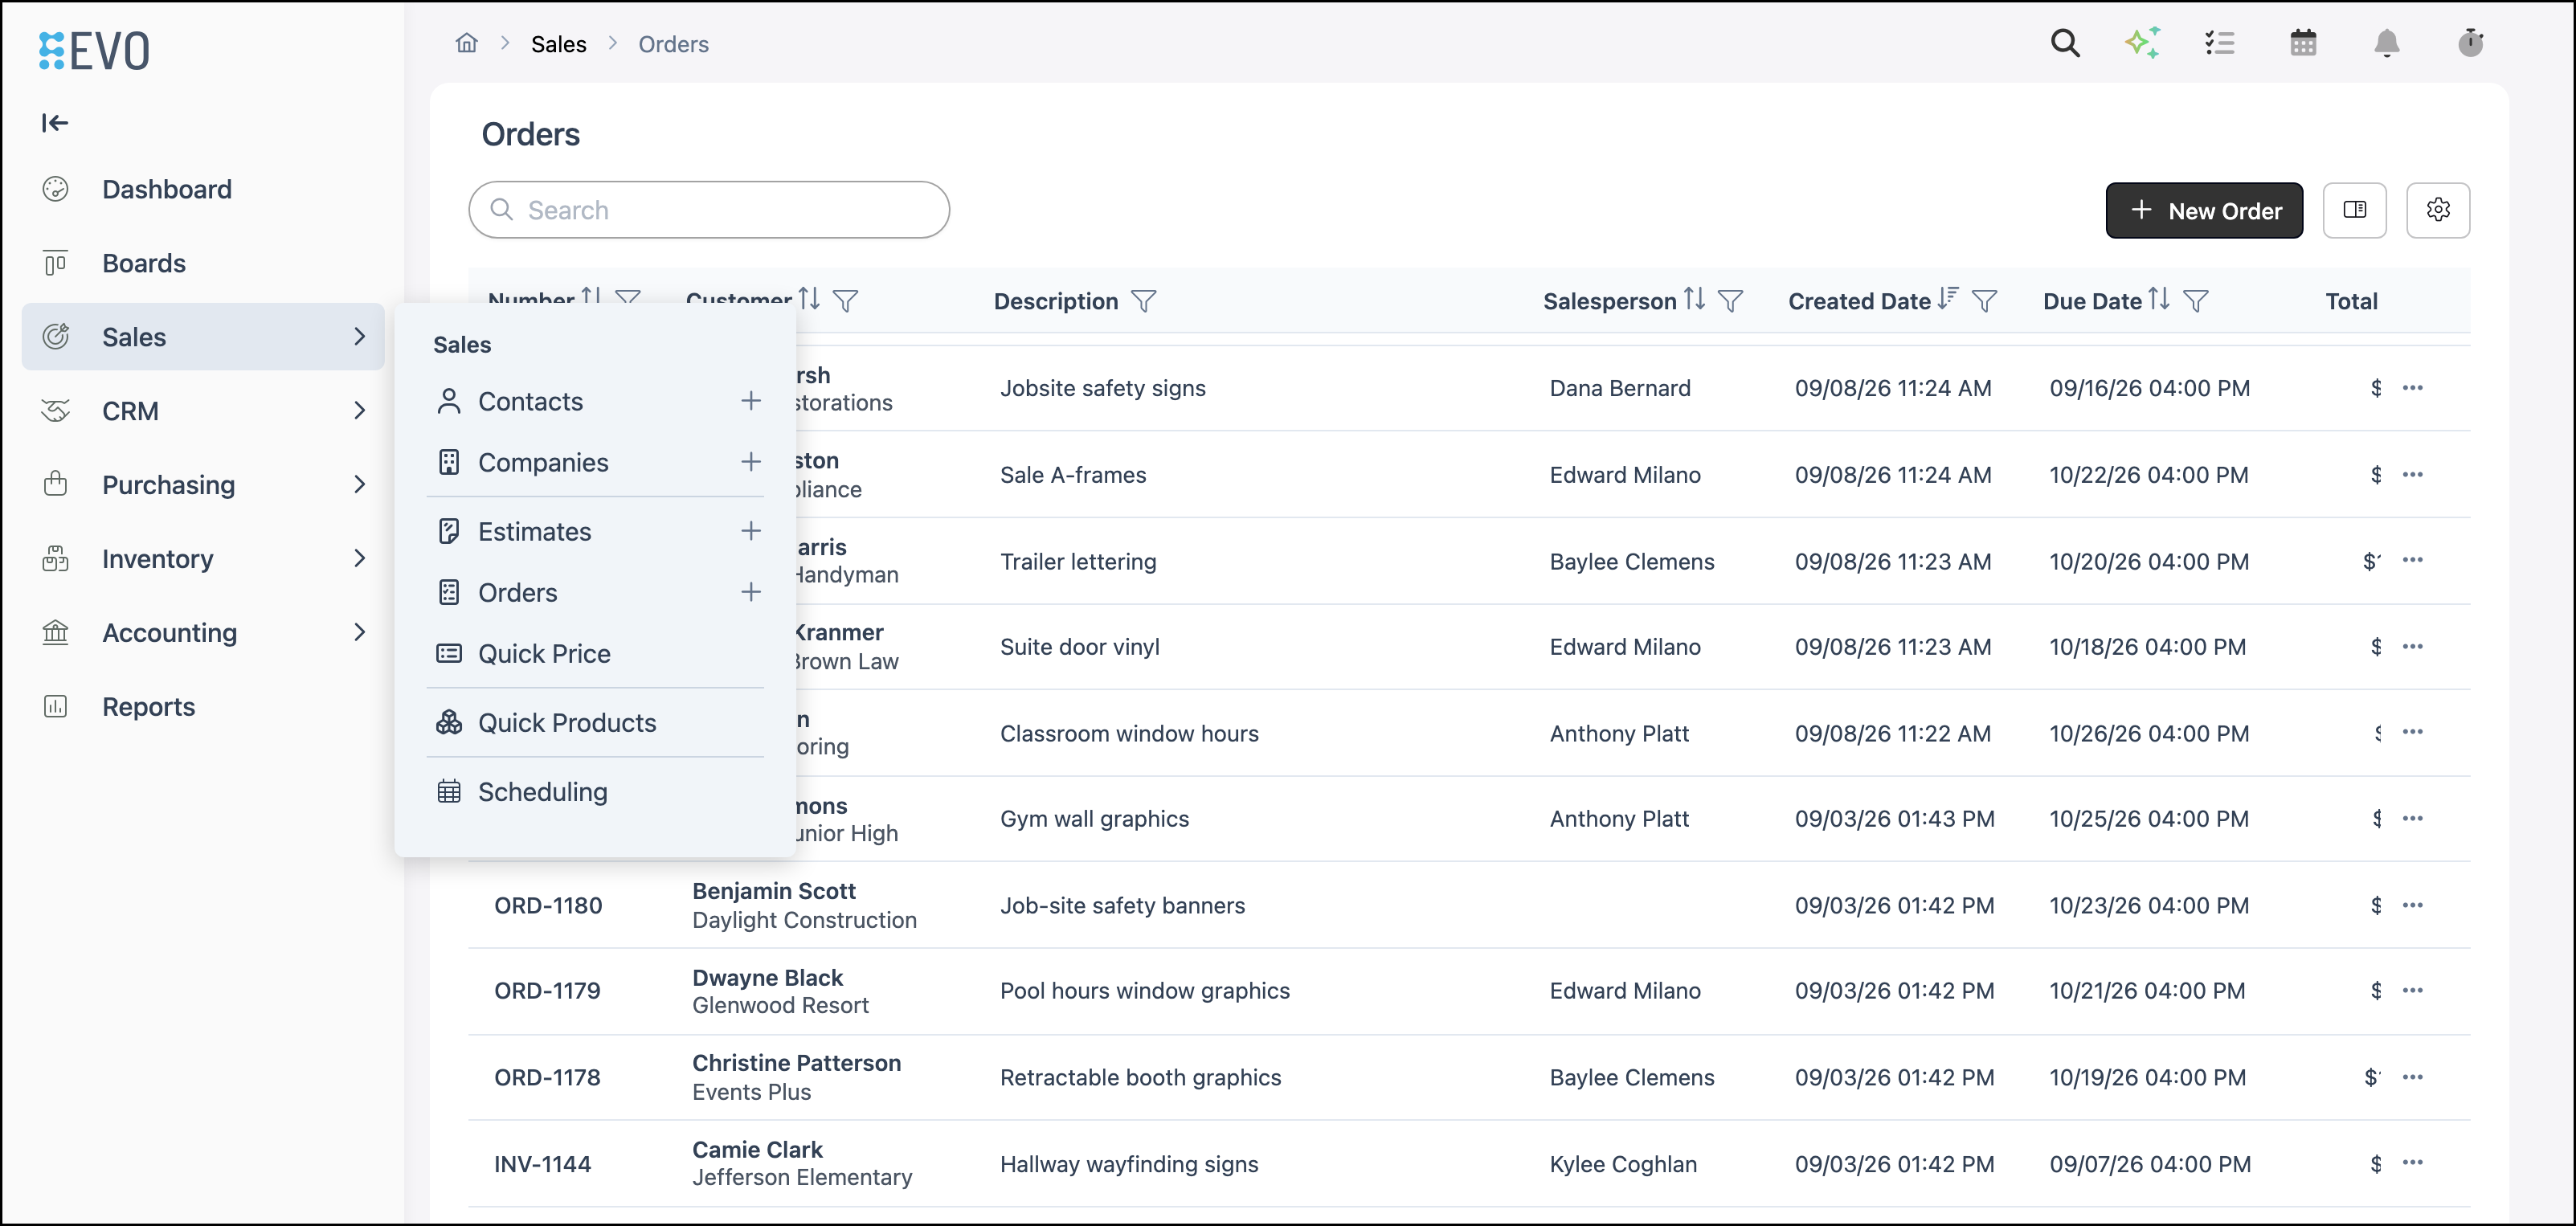Sort by Created Date descending icon

[1947, 299]
